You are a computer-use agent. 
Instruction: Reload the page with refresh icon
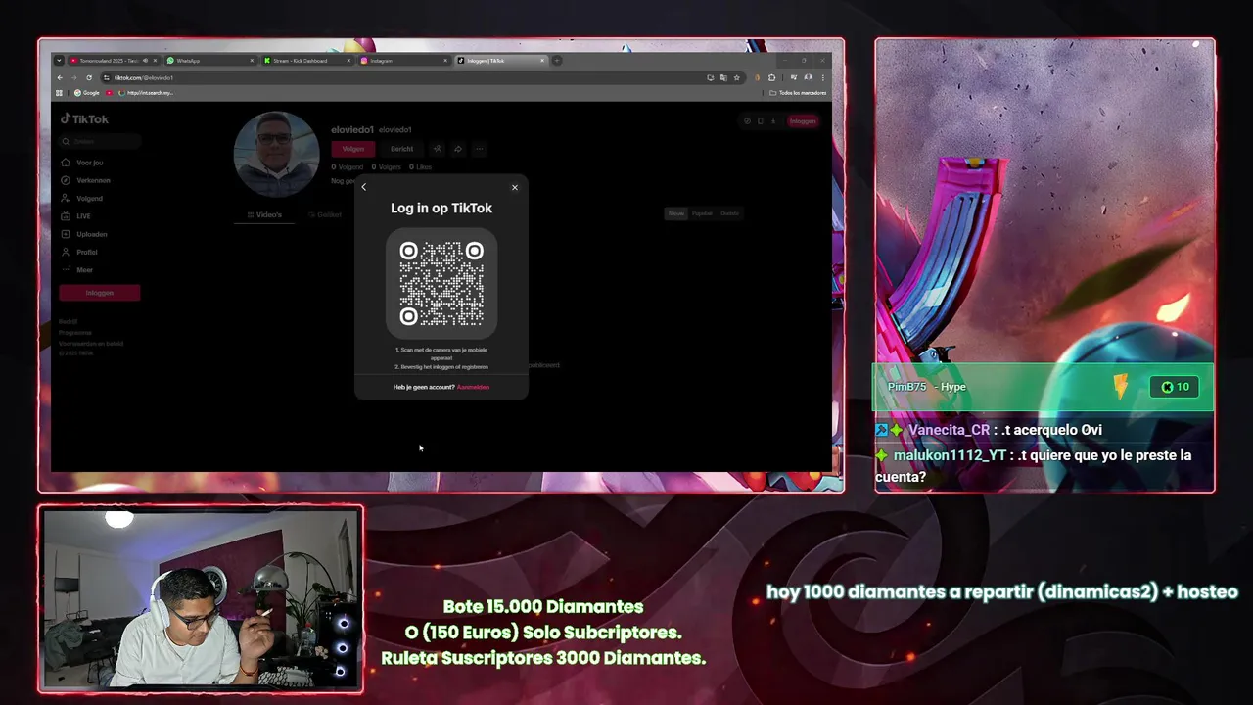(89, 77)
